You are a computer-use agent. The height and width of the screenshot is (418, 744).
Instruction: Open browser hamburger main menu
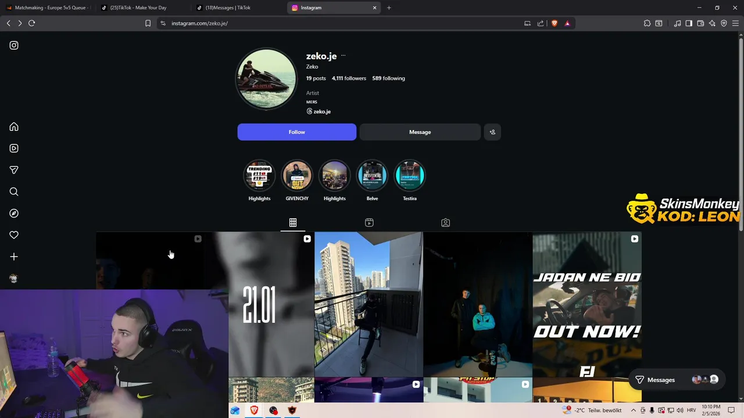coord(735,23)
